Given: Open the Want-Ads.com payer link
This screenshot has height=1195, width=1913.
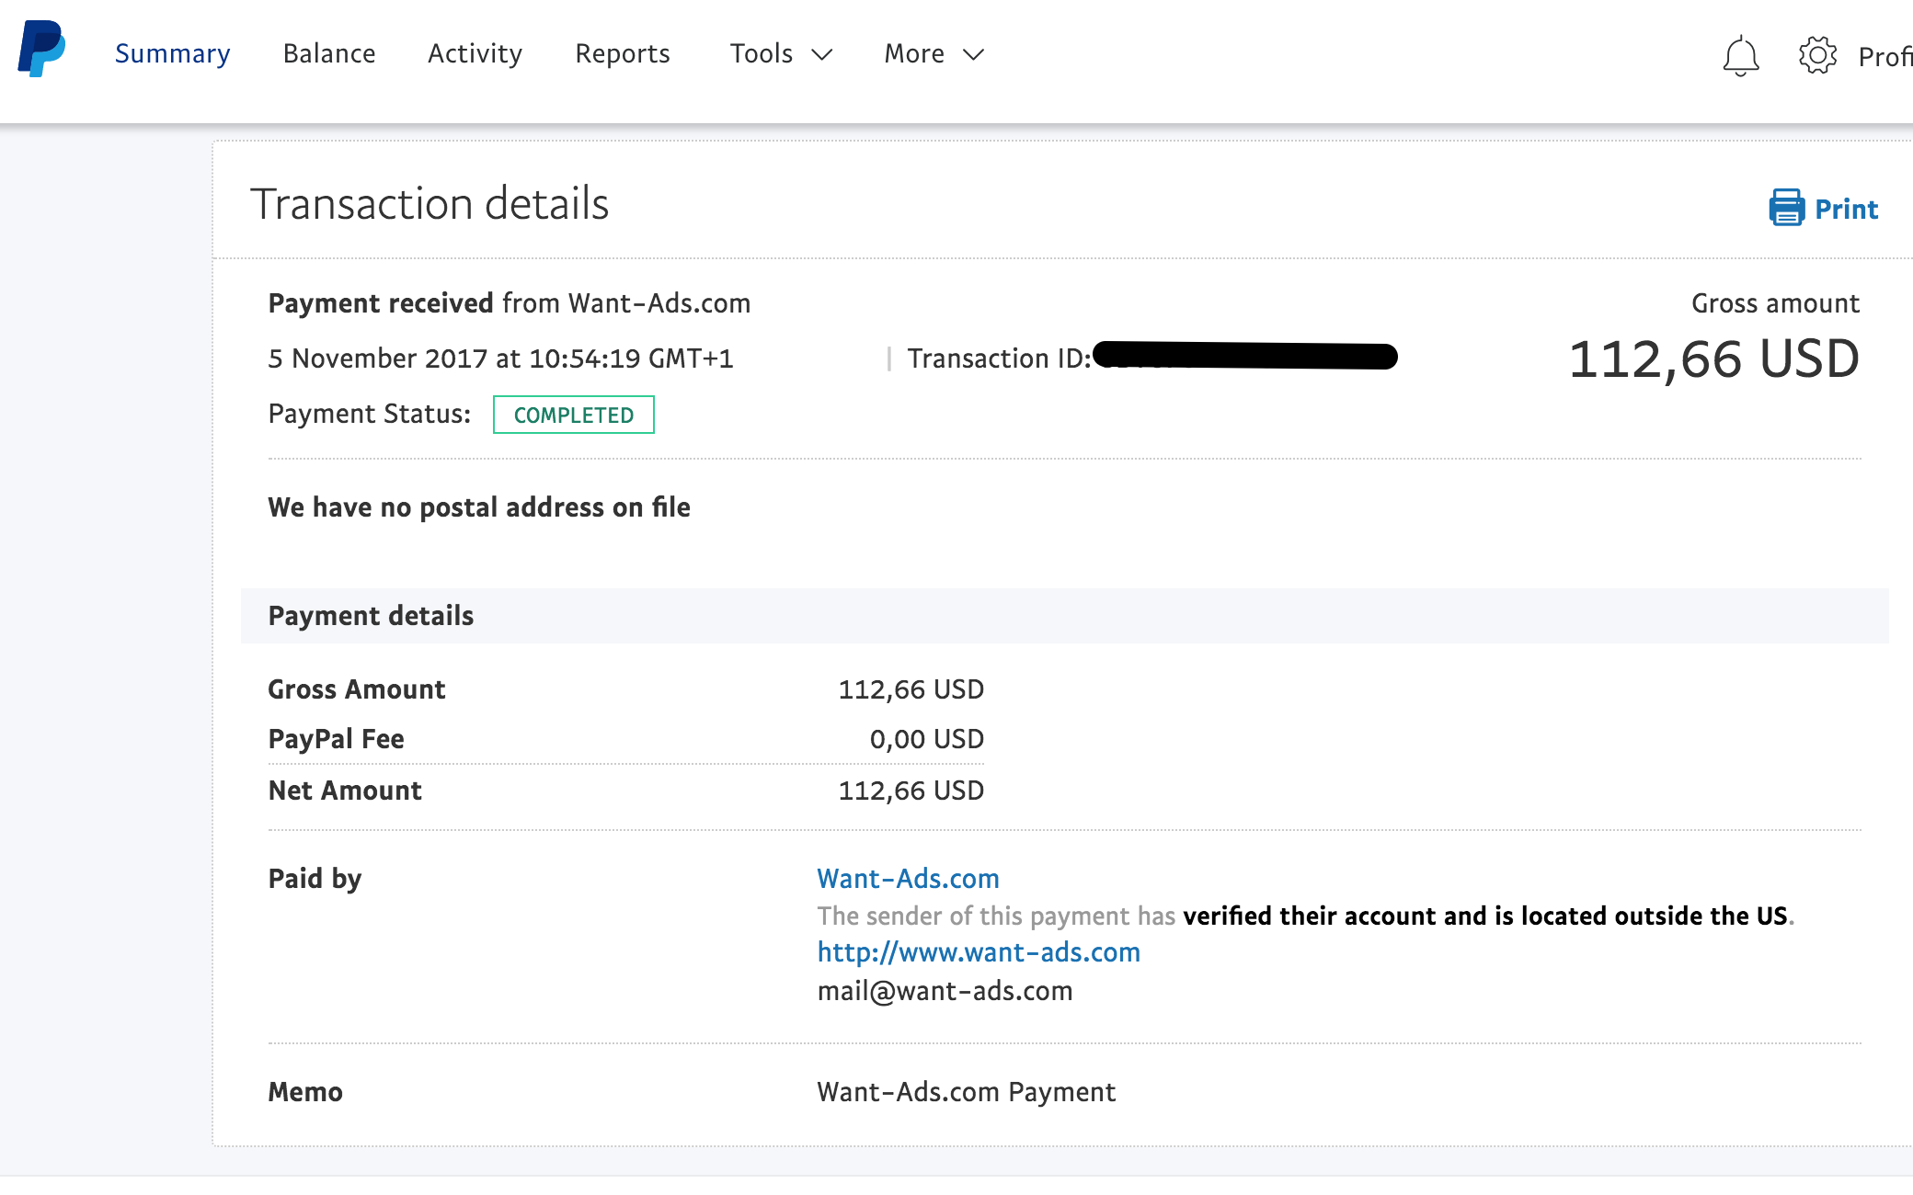Looking at the screenshot, I should click(908, 879).
